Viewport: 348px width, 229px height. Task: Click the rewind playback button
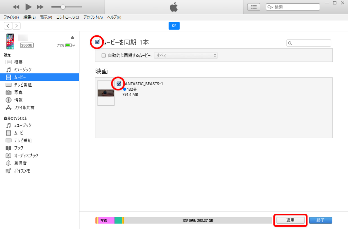click(x=16, y=7)
